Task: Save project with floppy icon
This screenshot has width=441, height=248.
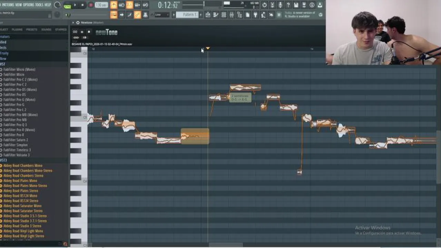Action: pos(296,5)
